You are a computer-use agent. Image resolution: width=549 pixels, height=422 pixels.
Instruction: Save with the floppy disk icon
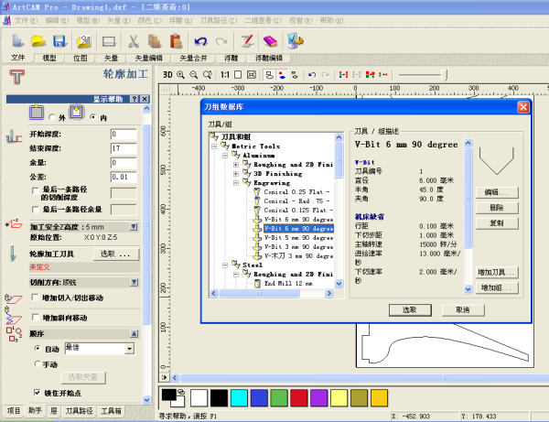pos(59,41)
